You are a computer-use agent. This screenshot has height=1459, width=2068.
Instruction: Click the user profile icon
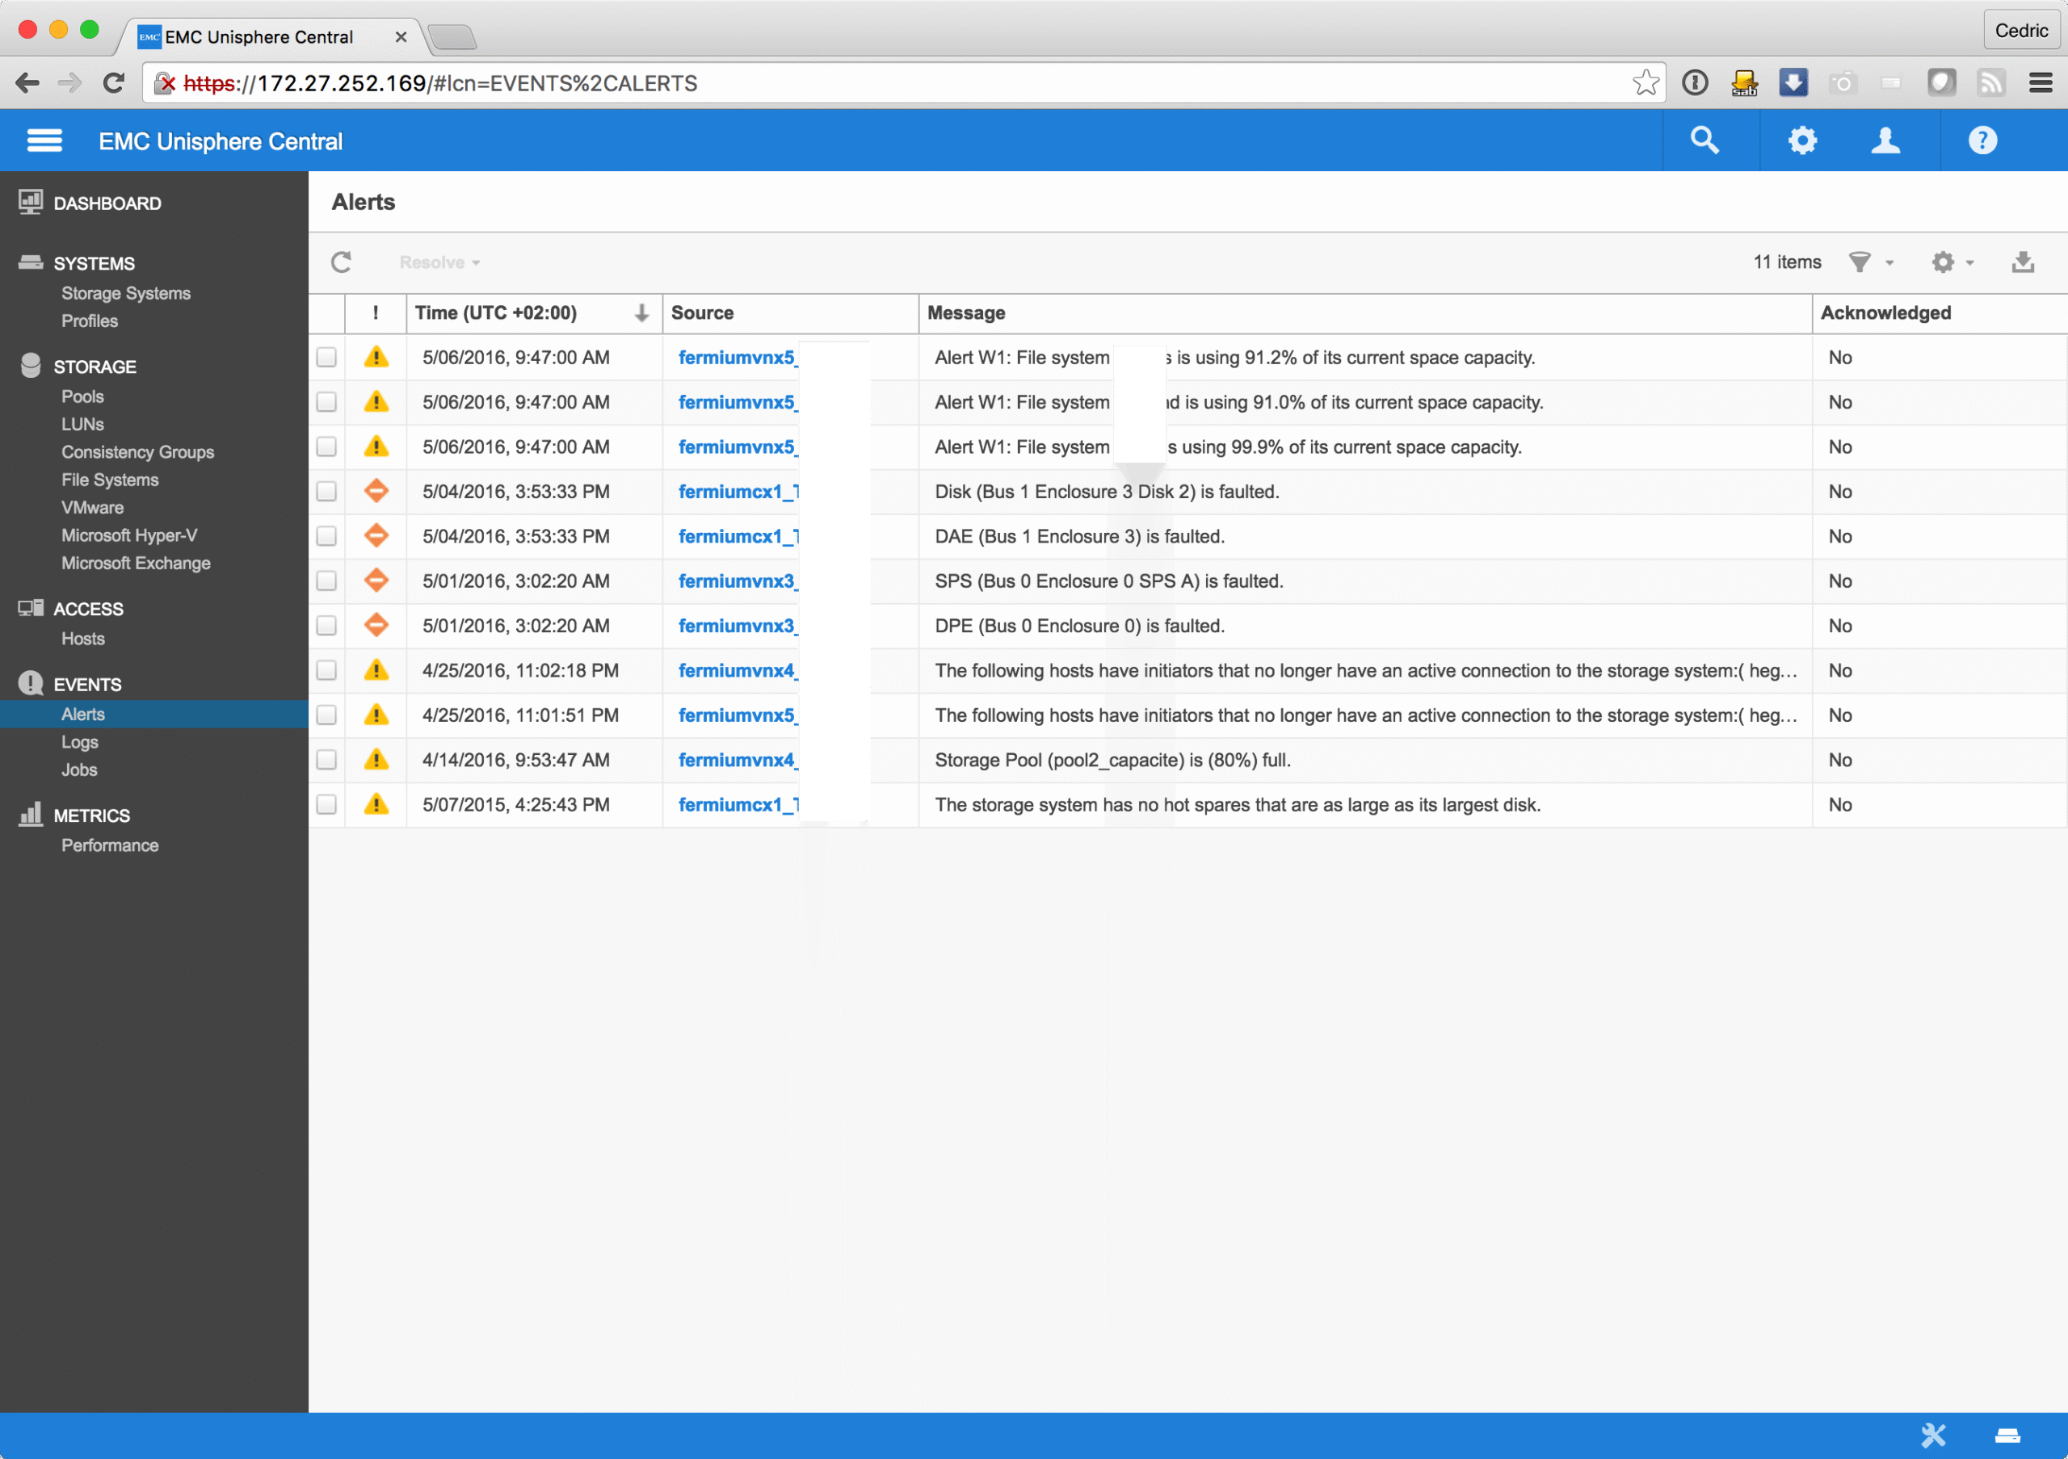[x=1885, y=140]
